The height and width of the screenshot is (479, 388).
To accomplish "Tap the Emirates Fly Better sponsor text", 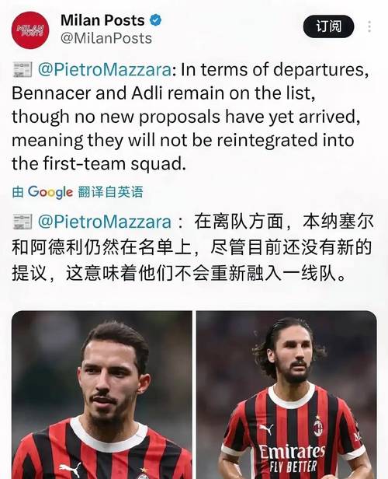I will [292, 458].
